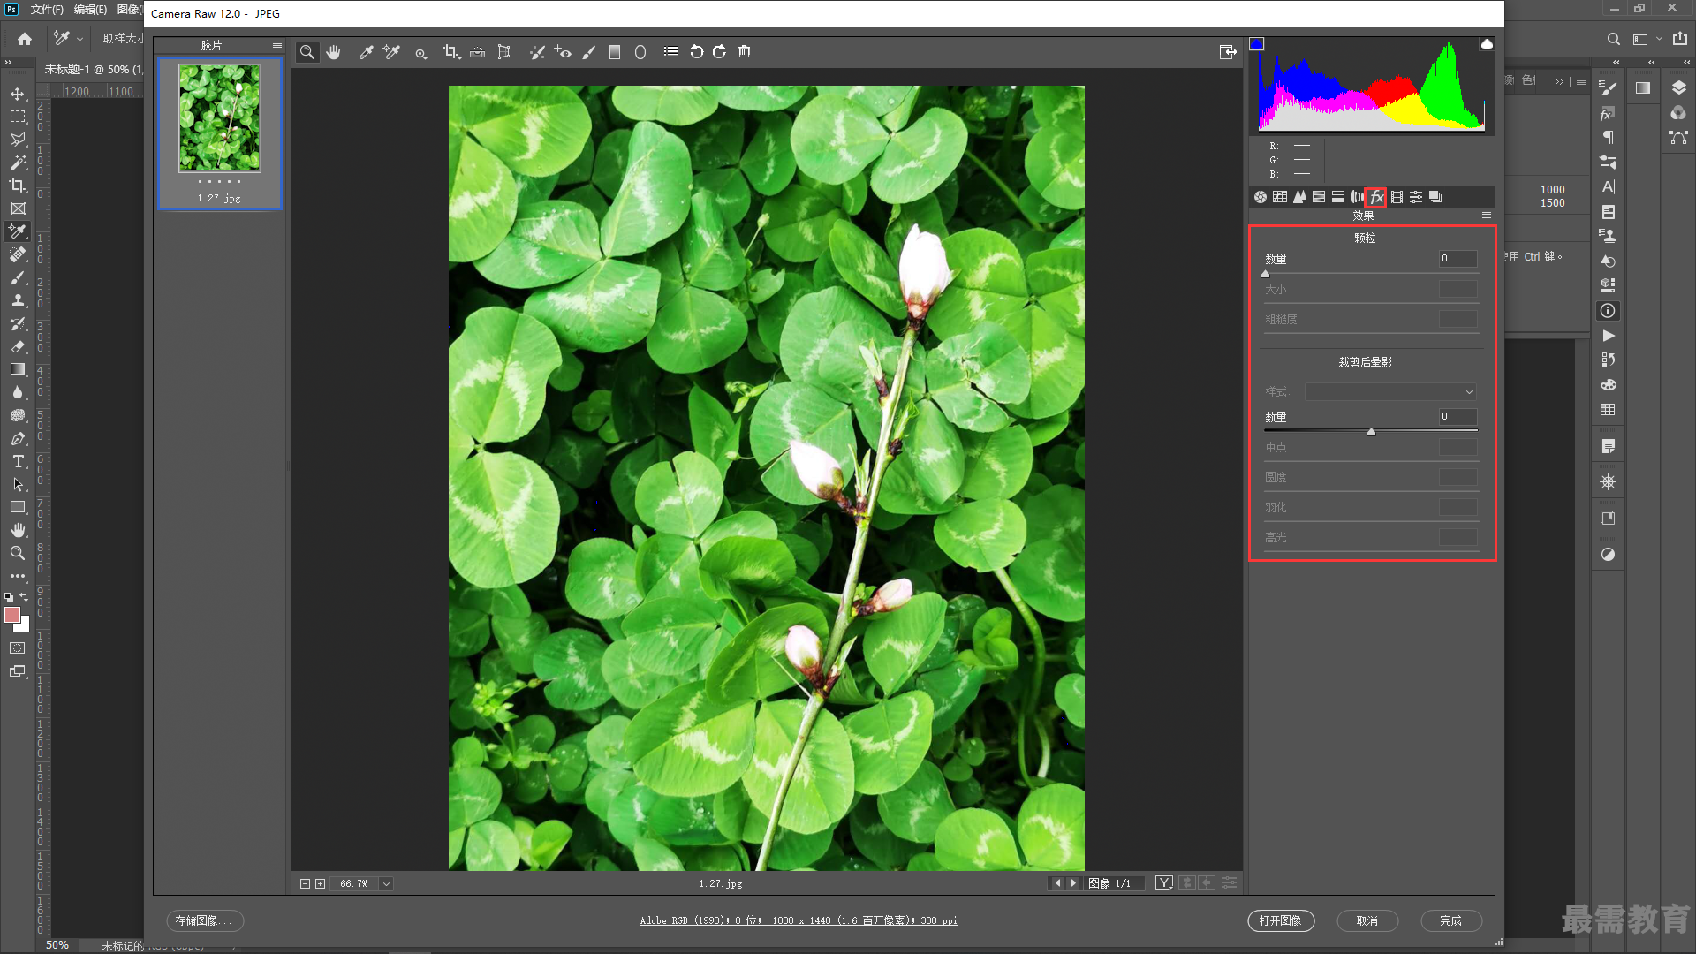
Task: Click the trash icon to mark for deletion
Action: (745, 52)
